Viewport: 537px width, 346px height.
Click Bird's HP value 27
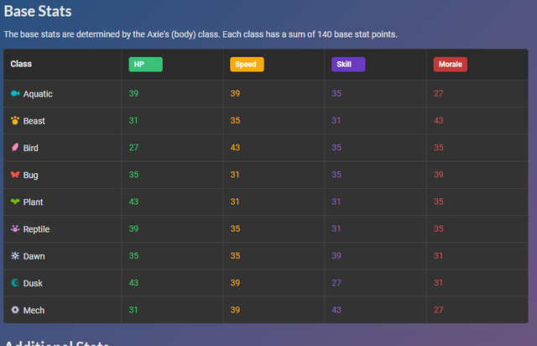click(x=133, y=148)
